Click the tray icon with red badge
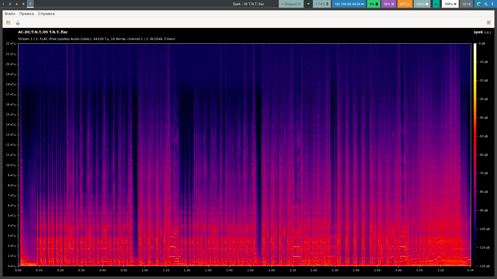The height and width of the screenshot is (279, 497). [479, 4]
